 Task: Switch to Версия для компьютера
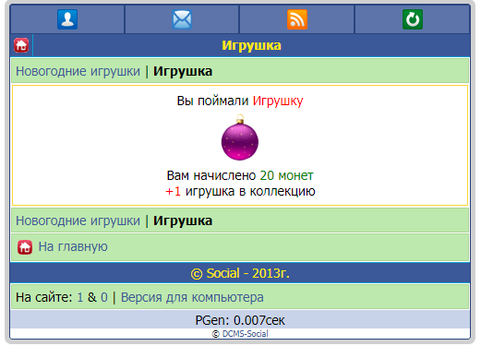(192, 297)
